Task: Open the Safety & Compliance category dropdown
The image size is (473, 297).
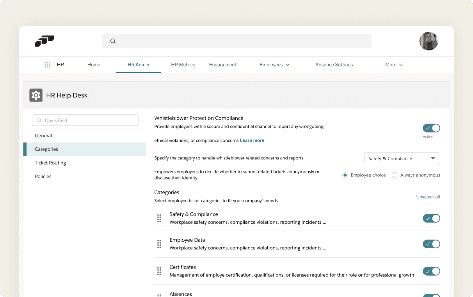Action: 402,158
